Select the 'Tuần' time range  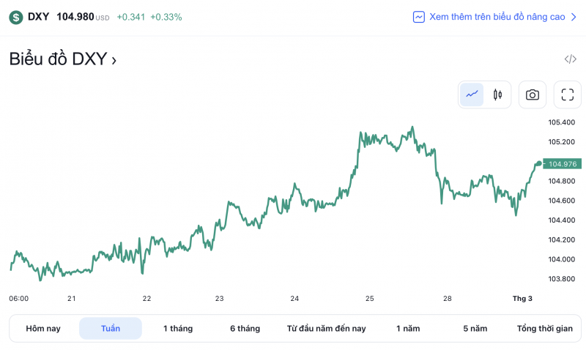tap(111, 329)
